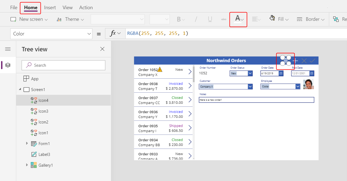Screen dimensions: 347x181
Task: Click the cancel X icon in header
Action: pyautogui.click(x=304, y=61)
